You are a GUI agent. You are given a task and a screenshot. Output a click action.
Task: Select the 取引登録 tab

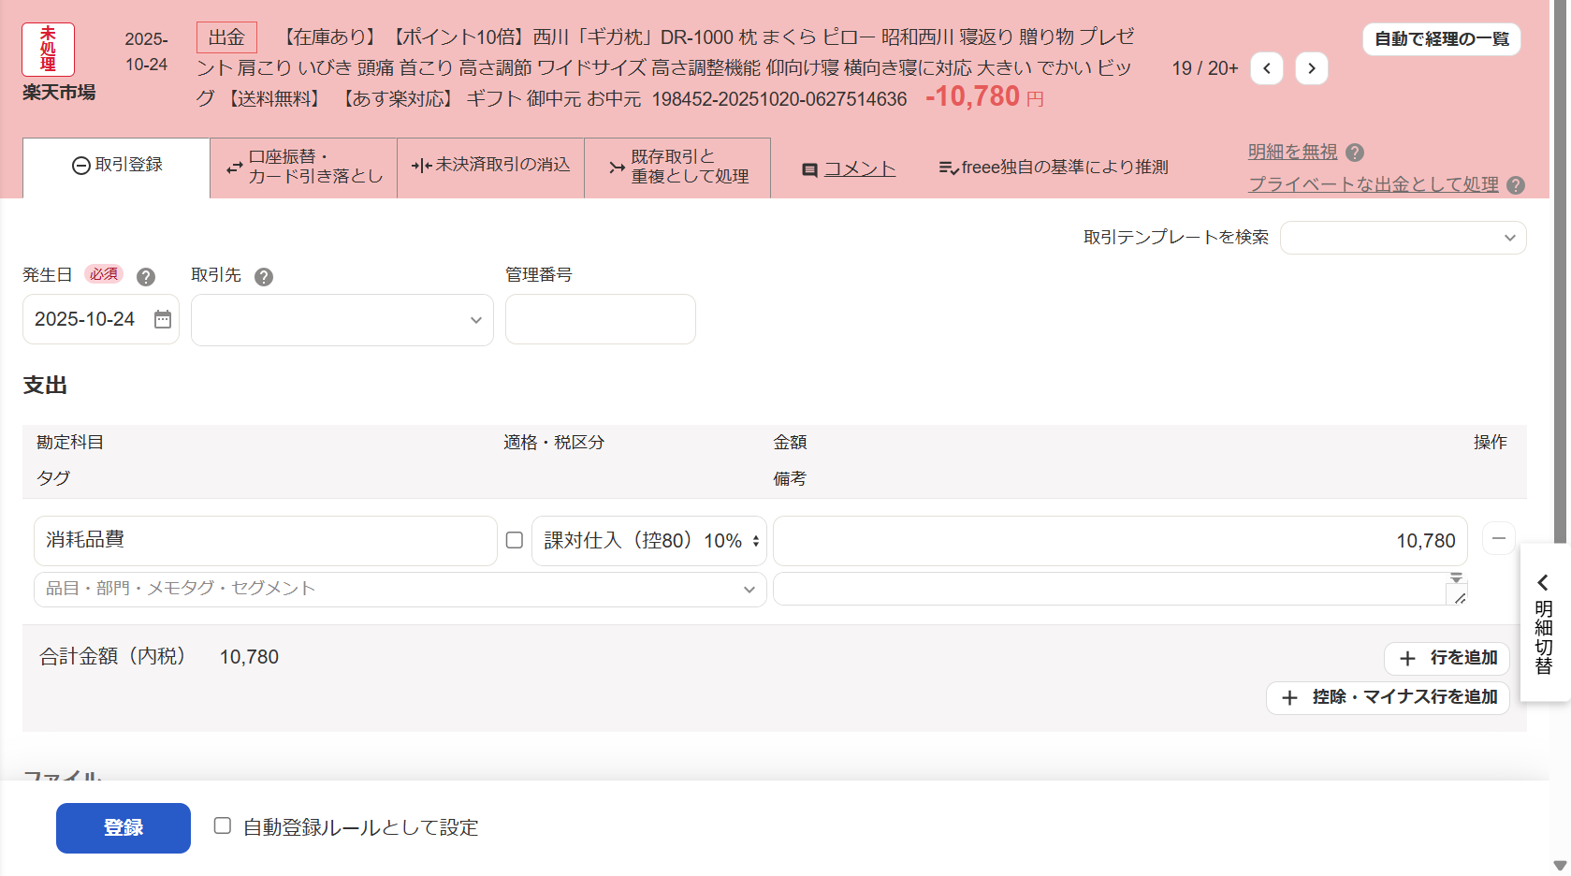click(117, 167)
